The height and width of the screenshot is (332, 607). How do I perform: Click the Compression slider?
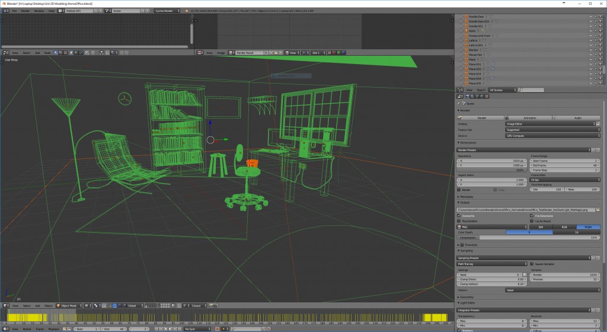tap(529, 237)
